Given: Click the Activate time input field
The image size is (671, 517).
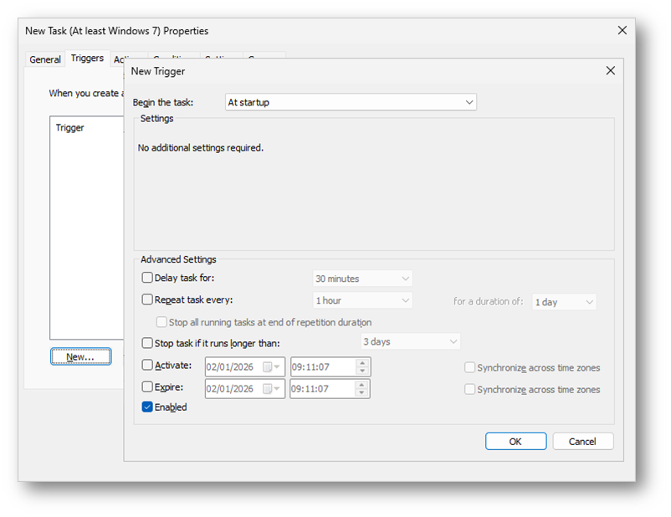Looking at the screenshot, I should (322, 366).
